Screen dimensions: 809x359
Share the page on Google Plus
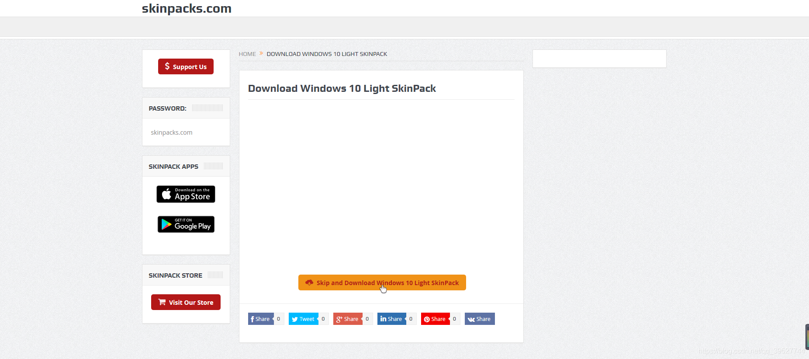[348, 319]
